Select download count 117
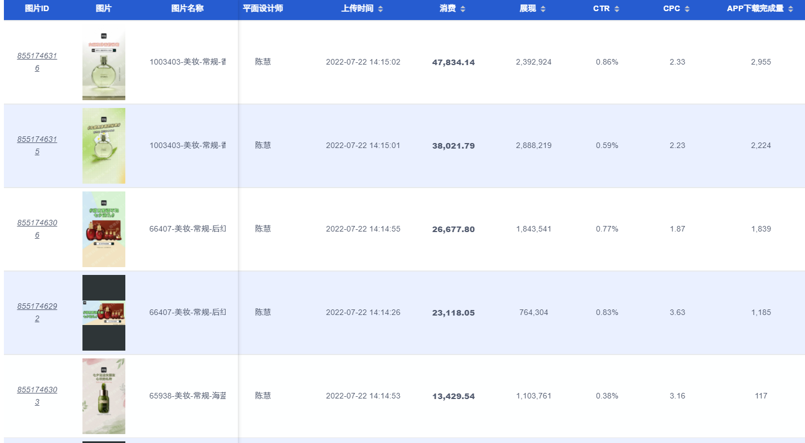This screenshot has height=443, width=805. pyautogui.click(x=761, y=396)
